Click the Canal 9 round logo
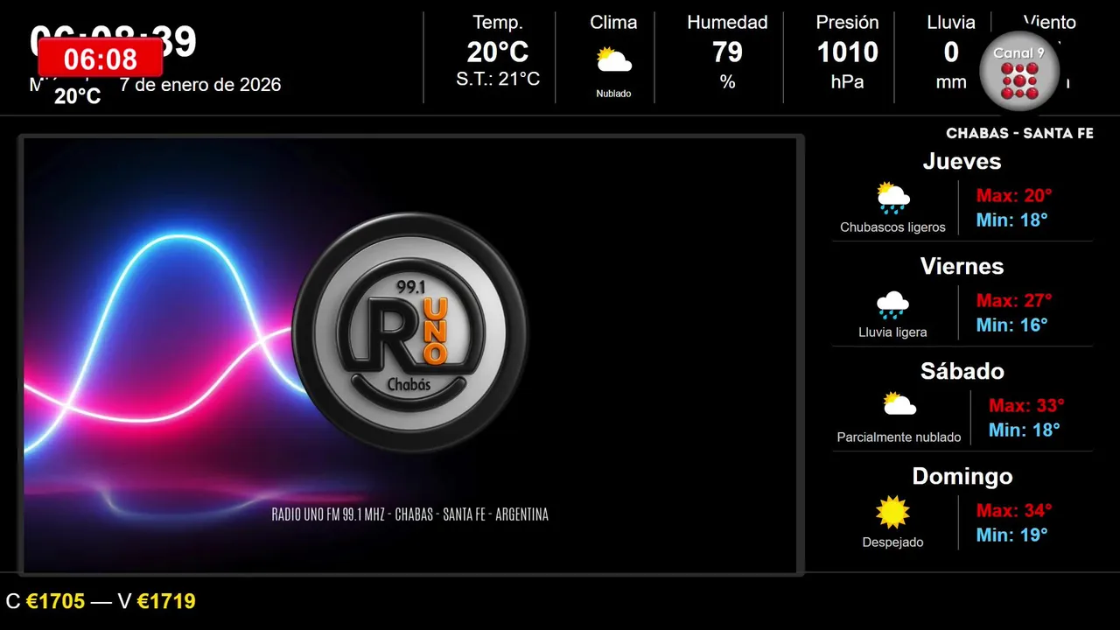Viewport: 1120px width, 630px height. point(1019,72)
